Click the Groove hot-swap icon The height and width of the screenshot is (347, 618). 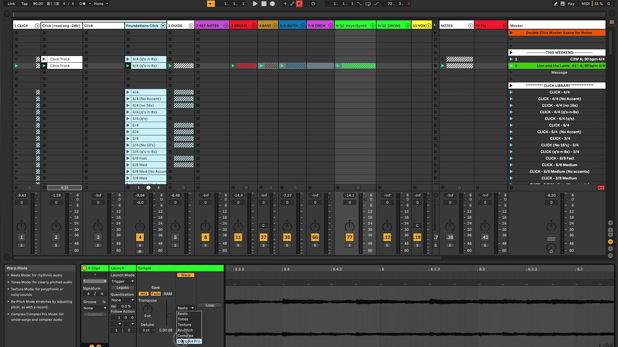104,302
